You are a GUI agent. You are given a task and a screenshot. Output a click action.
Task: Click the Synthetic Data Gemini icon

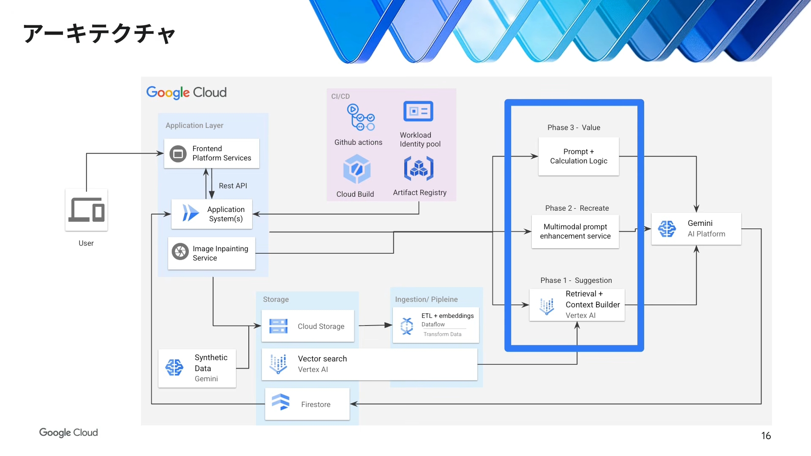click(x=174, y=367)
